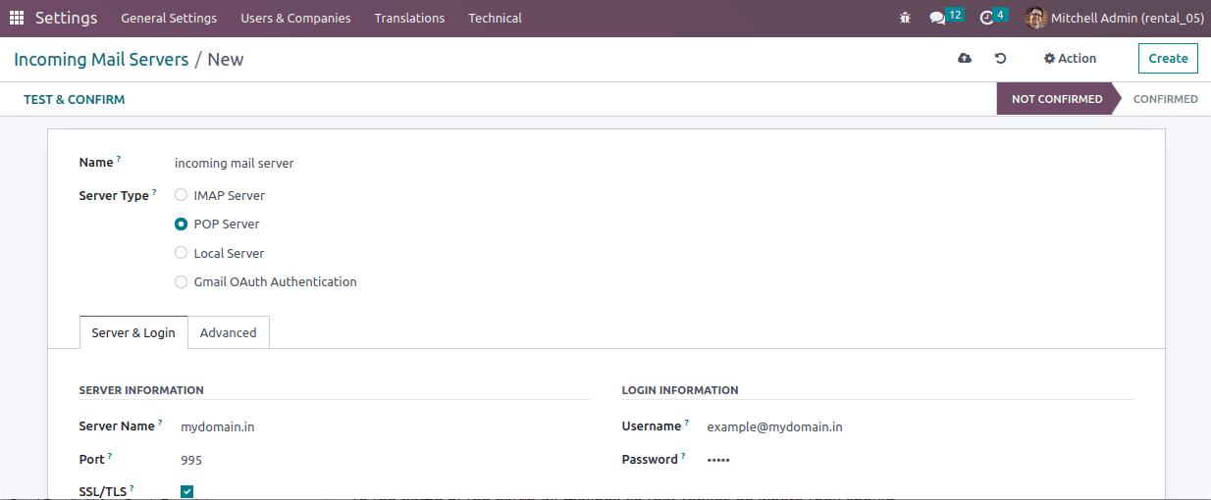
Task: Click the LOGIN INFORMATION section heading
Action: (680, 390)
